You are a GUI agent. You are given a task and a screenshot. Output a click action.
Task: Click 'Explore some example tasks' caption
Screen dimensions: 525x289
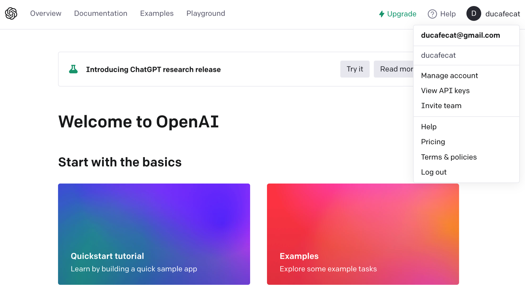328,269
